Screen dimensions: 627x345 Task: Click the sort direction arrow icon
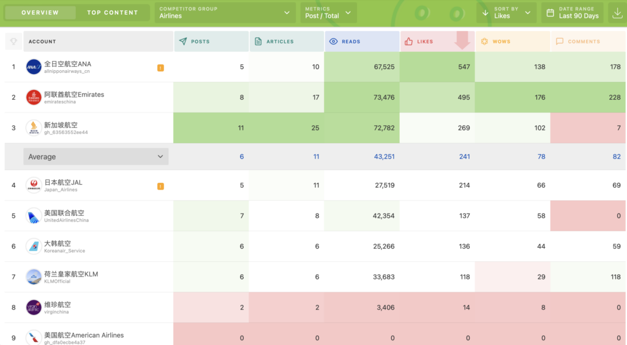[485, 13]
